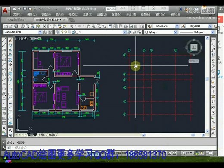Image resolution: width=224 pixels, height=168 pixels.
Task: Select the Array modify tool
Action: point(10,60)
